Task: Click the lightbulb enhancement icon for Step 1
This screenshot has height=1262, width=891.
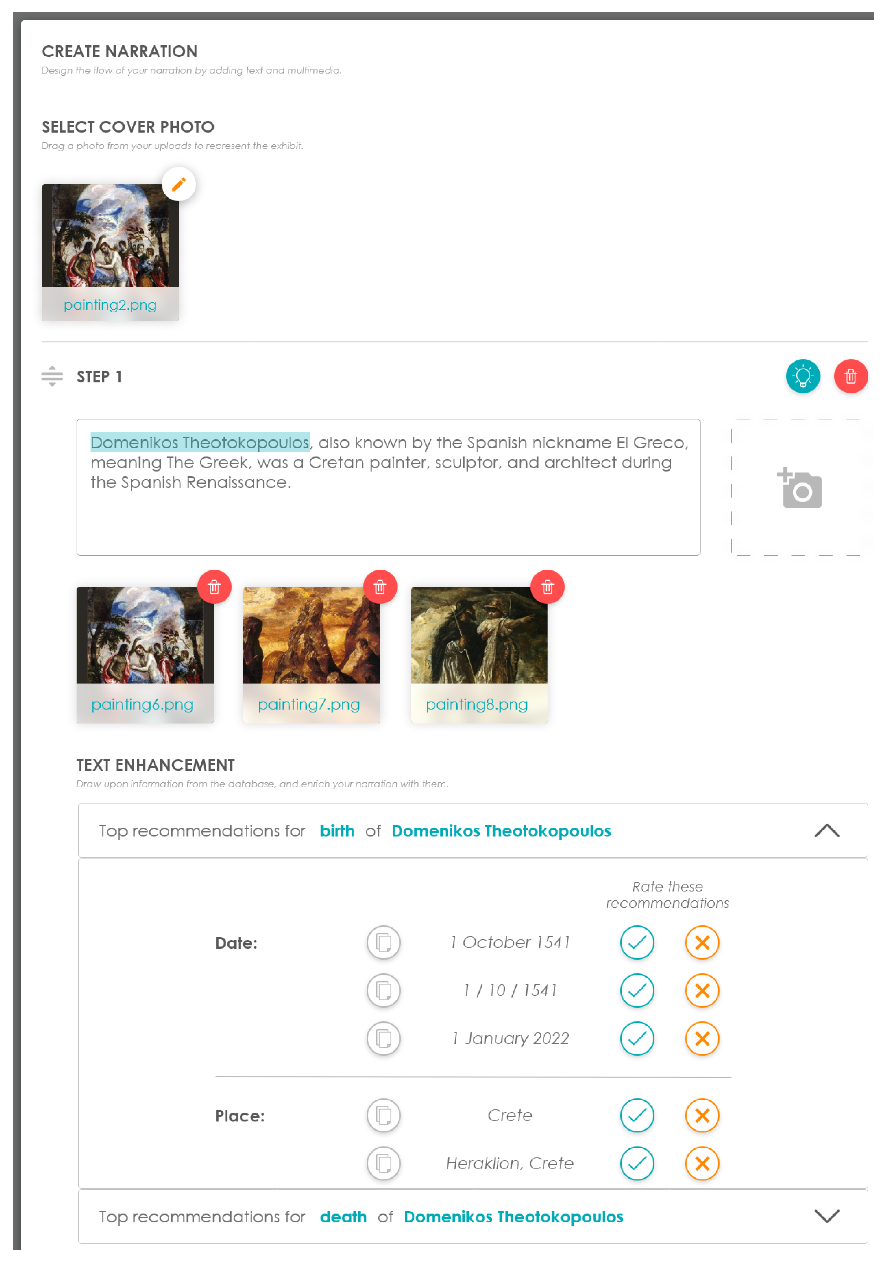Action: pyautogui.click(x=803, y=377)
